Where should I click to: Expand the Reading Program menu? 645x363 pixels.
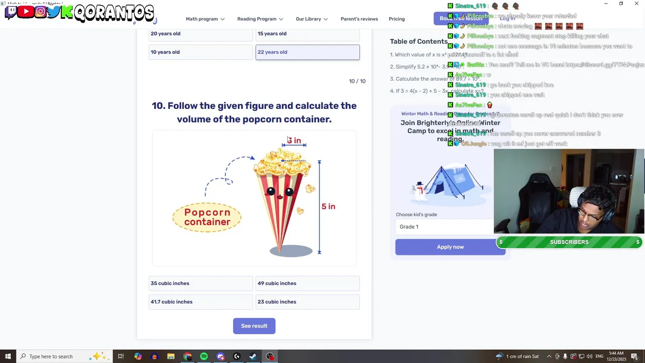click(260, 19)
